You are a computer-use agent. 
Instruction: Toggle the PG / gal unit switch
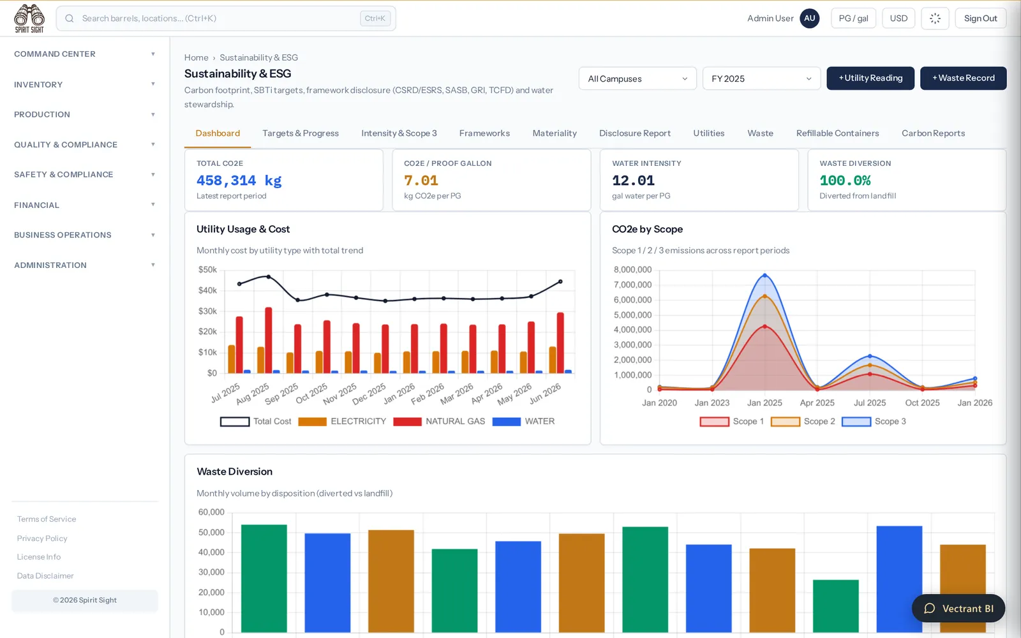[x=853, y=19]
